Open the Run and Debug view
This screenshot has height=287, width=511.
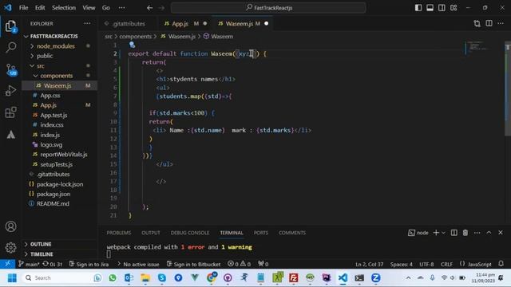coord(10,90)
